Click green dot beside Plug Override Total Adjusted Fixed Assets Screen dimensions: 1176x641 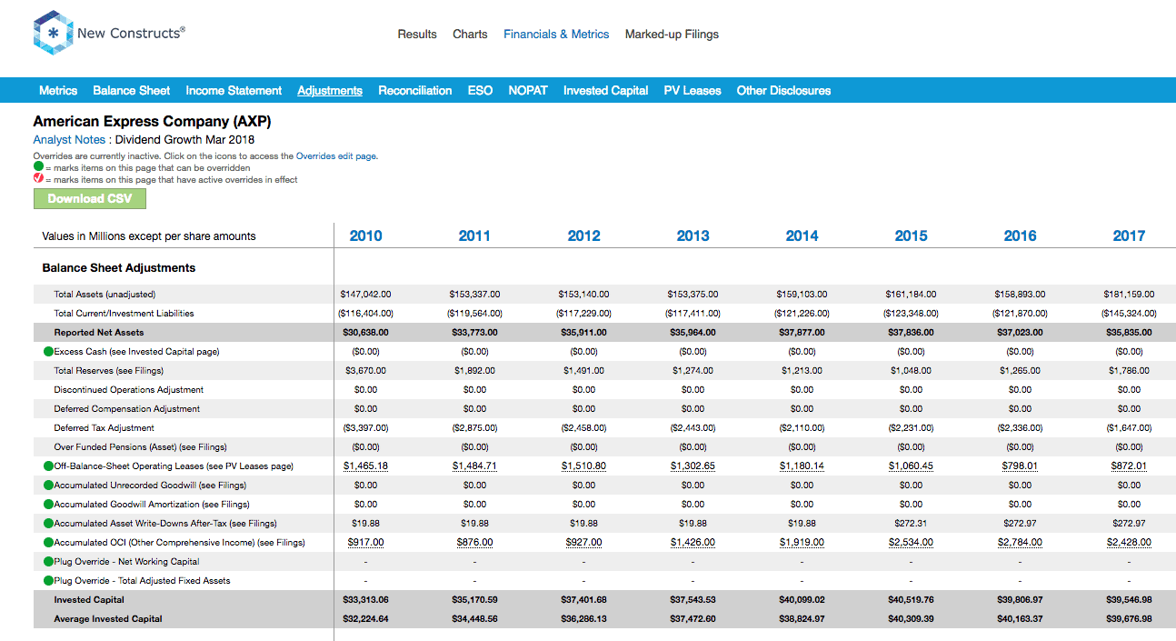(48, 581)
